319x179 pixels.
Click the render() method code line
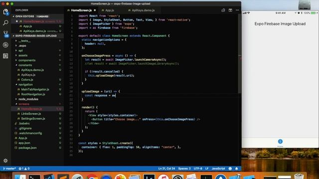point(90,107)
